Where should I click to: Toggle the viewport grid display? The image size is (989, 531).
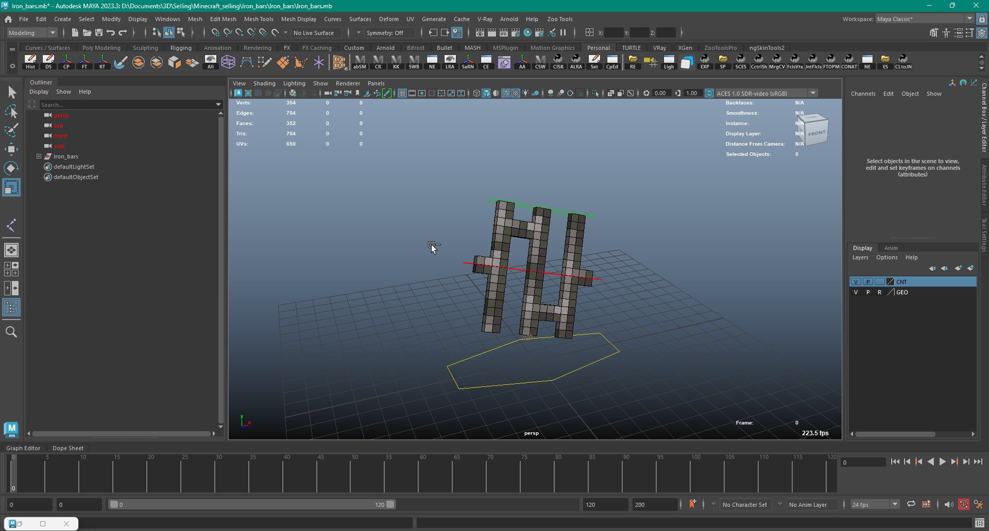(402, 93)
